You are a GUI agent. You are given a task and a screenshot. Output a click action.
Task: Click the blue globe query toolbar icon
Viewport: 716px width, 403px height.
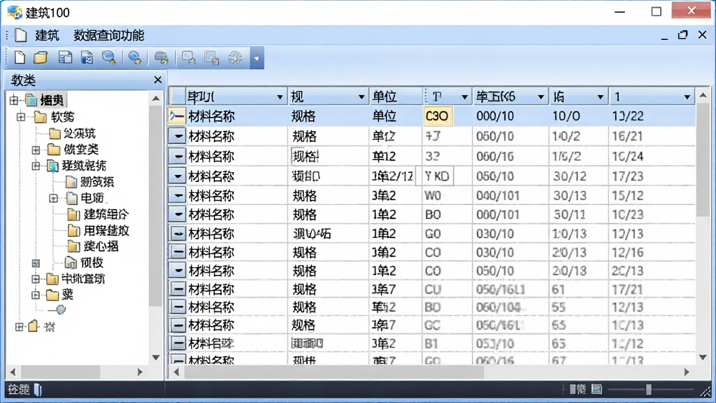click(135, 57)
